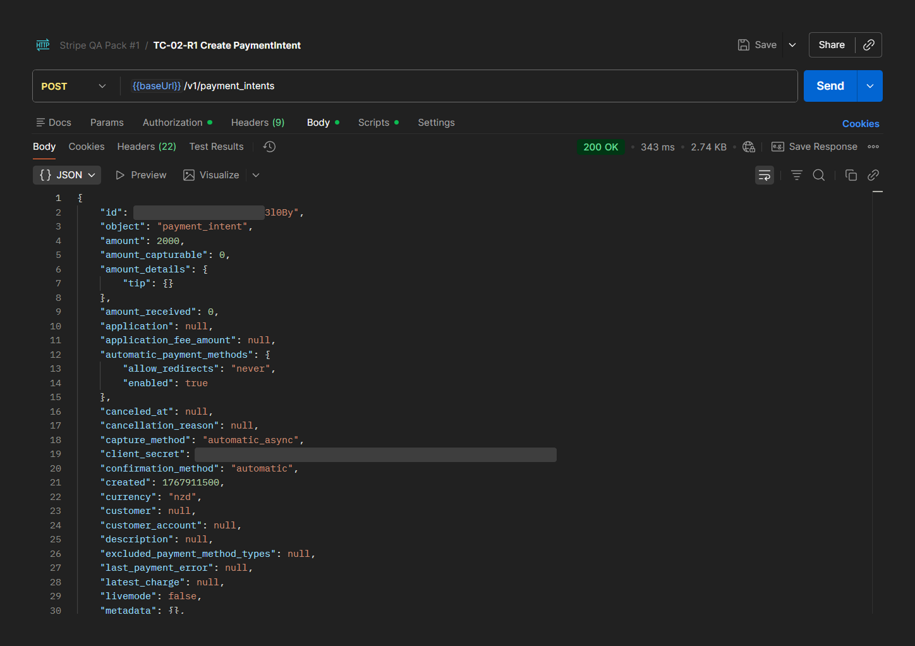Click the "enabled": true value
Screen dimensions: 915x646
(197, 383)
